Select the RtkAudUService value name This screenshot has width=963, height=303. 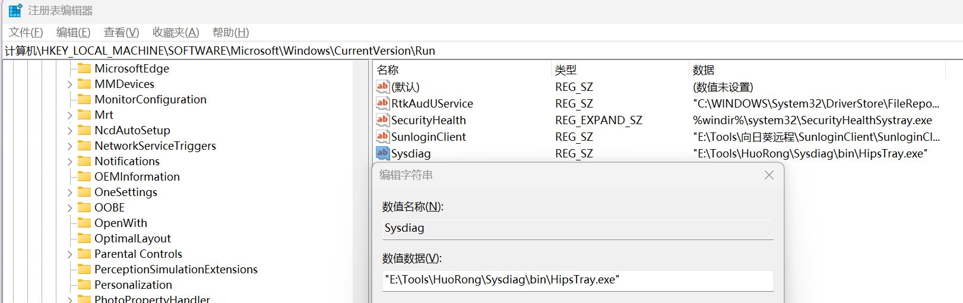[432, 103]
